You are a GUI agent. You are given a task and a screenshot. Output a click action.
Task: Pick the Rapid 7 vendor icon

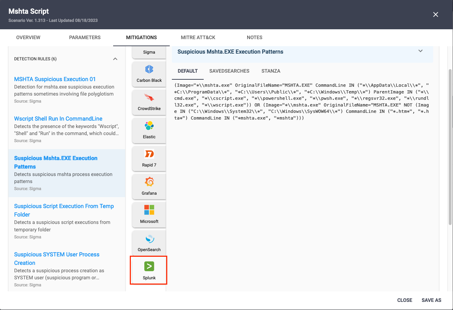tap(149, 154)
